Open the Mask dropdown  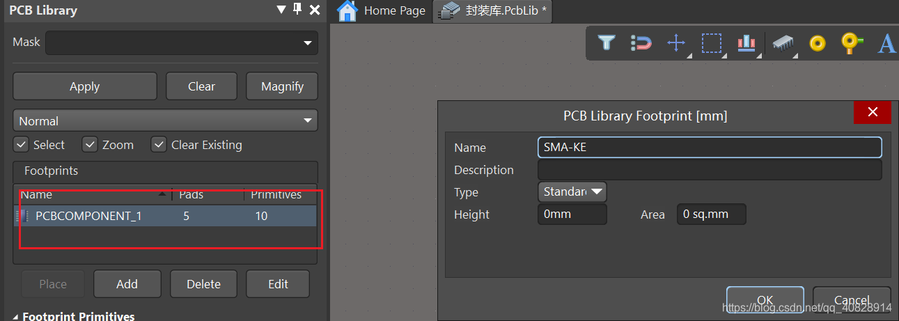click(308, 43)
